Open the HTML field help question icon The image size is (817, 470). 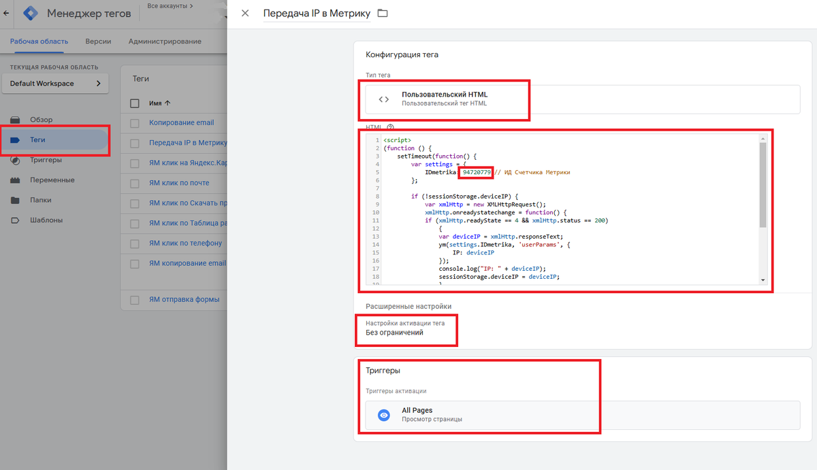click(390, 127)
